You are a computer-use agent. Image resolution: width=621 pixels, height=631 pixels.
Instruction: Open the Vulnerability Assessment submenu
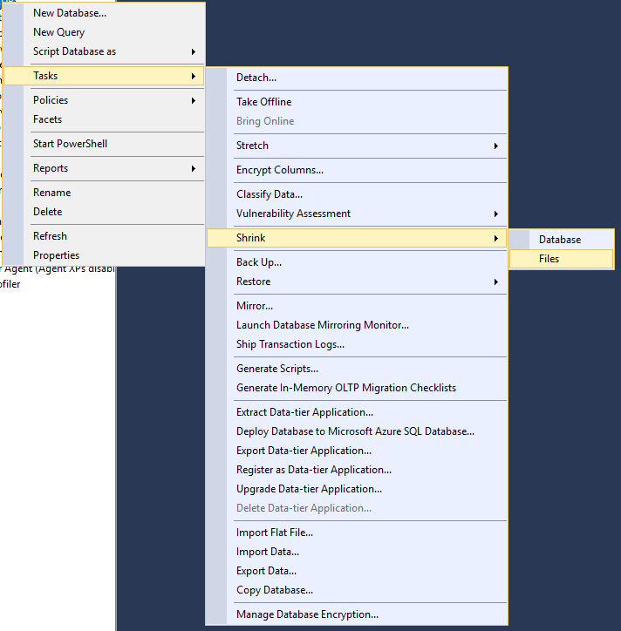[x=293, y=214]
